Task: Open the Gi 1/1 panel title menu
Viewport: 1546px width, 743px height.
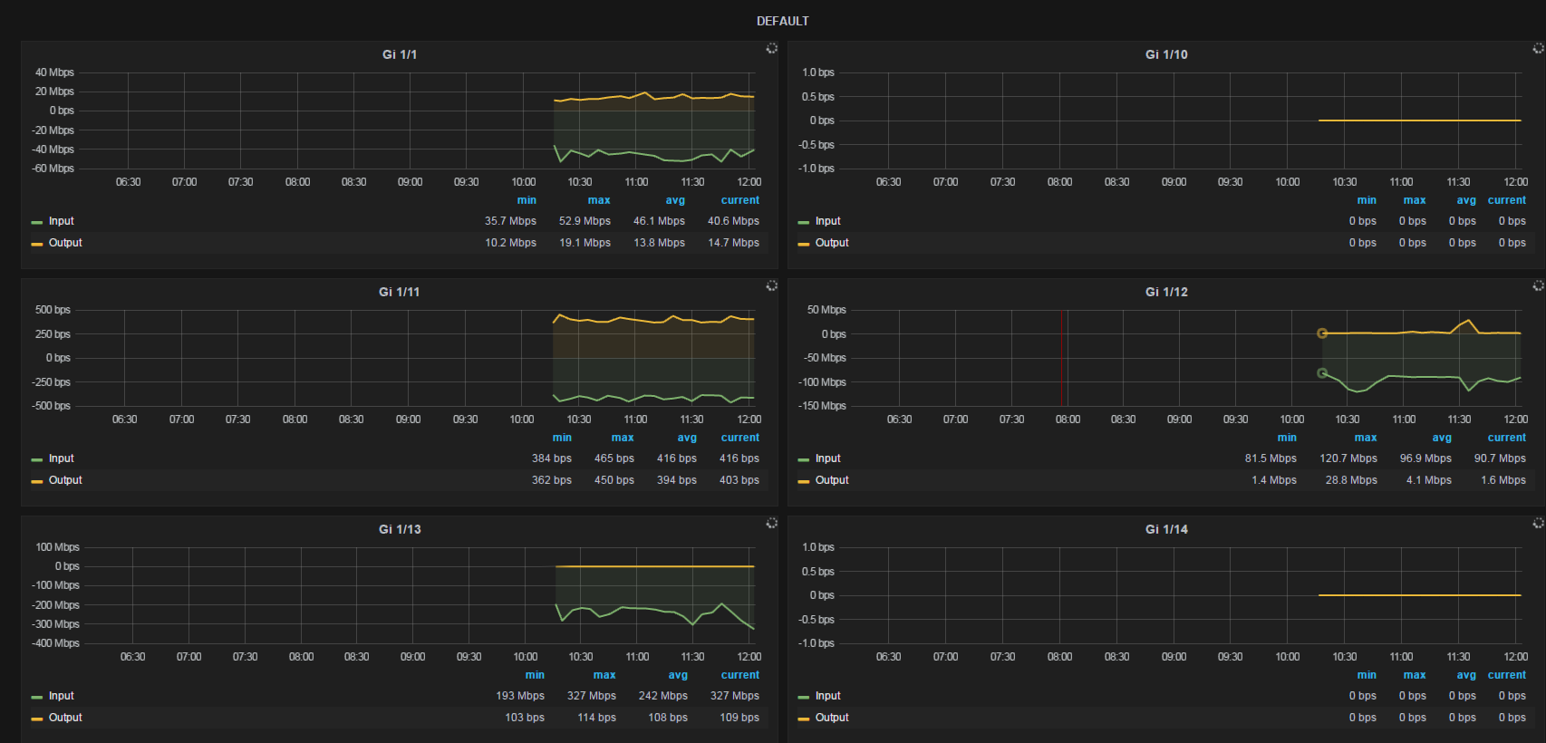Action: click(399, 54)
